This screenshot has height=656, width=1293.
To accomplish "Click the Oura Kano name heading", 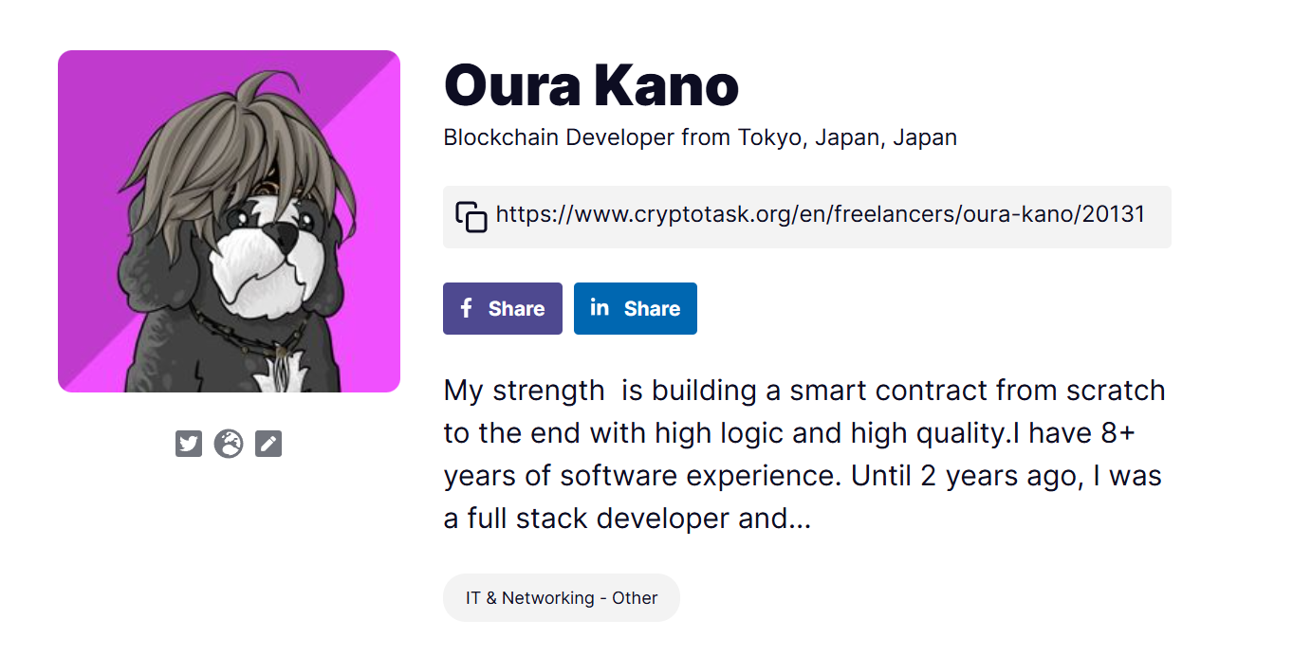I will click(591, 85).
